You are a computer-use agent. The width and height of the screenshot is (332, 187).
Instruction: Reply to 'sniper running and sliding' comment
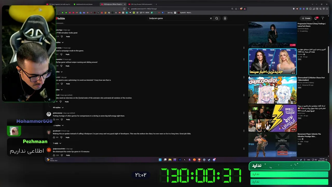(x=67, y=66)
